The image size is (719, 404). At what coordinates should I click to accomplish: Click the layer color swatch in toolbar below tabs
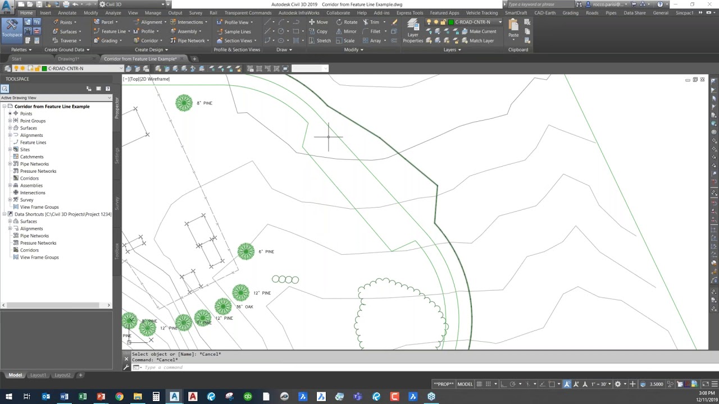(44, 68)
